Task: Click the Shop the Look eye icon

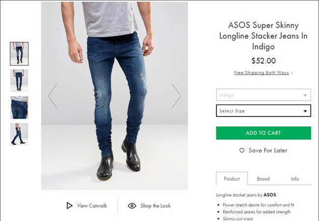Action: click(x=132, y=206)
